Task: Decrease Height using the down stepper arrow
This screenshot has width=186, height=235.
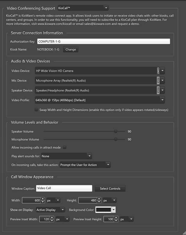Action: 99,202
